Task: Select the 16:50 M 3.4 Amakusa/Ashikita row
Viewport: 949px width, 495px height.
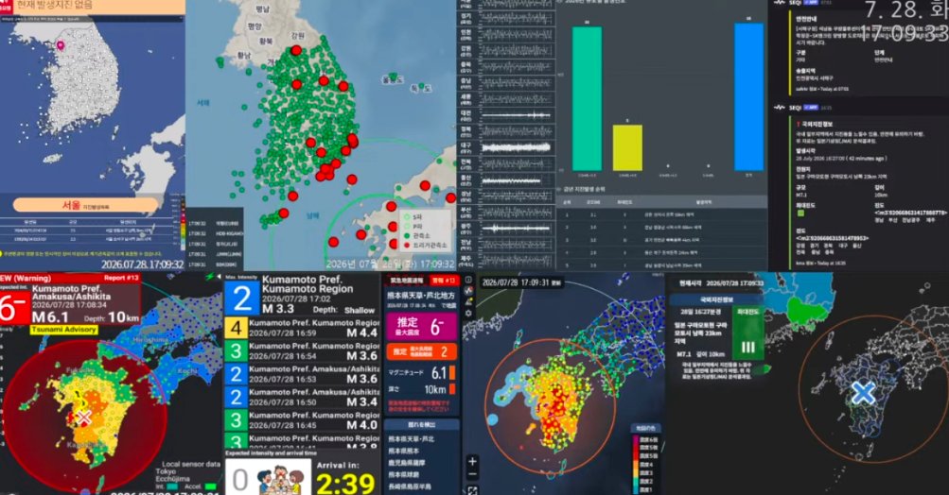Action: (303, 397)
